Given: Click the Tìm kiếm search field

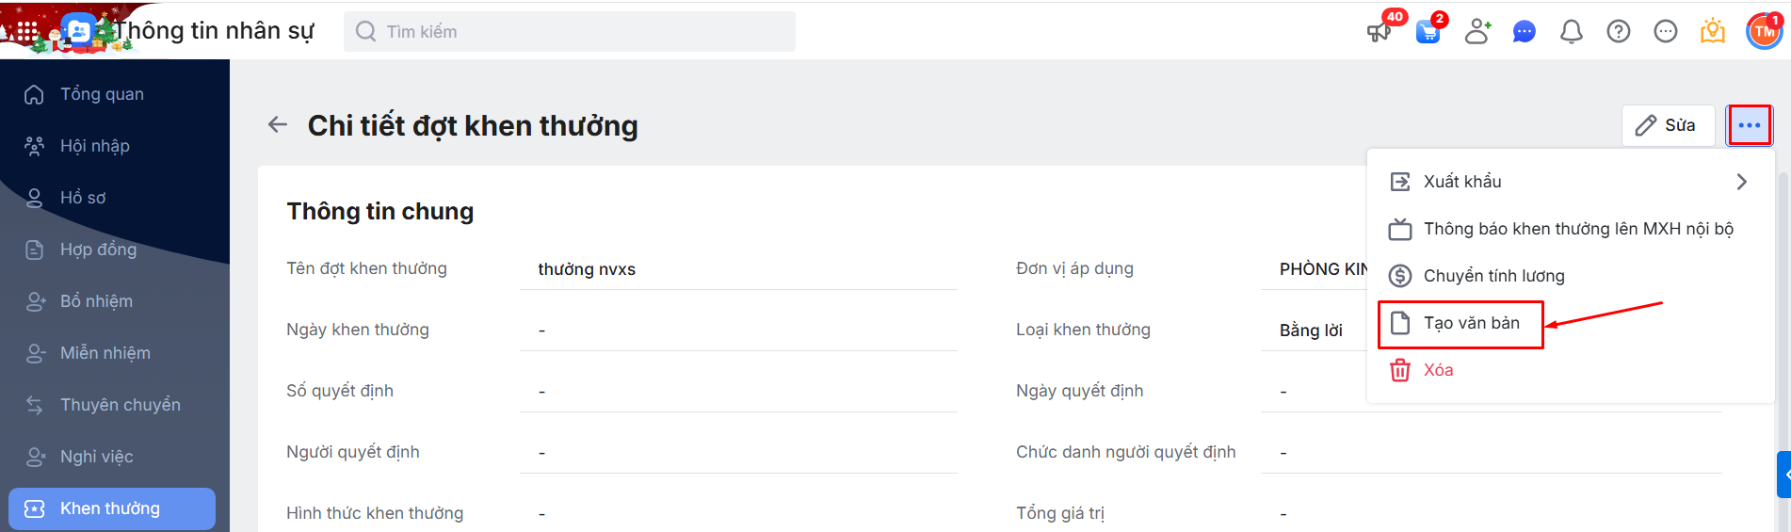Looking at the screenshot, I should click(569, 32).
